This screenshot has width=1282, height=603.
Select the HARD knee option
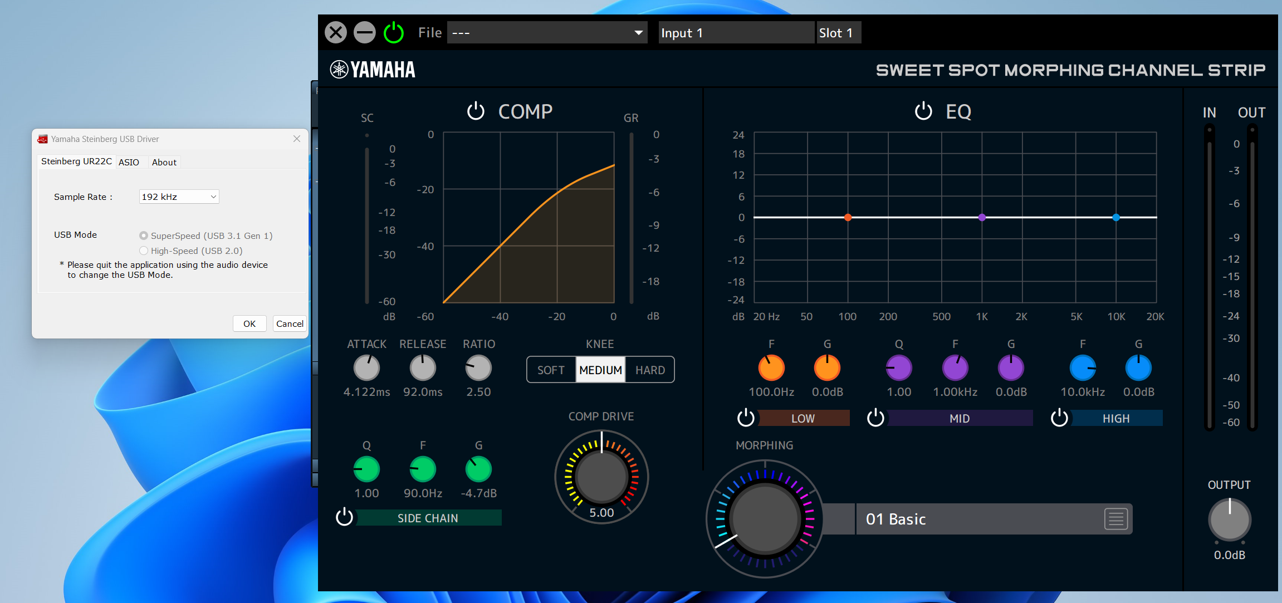[650, 370]
